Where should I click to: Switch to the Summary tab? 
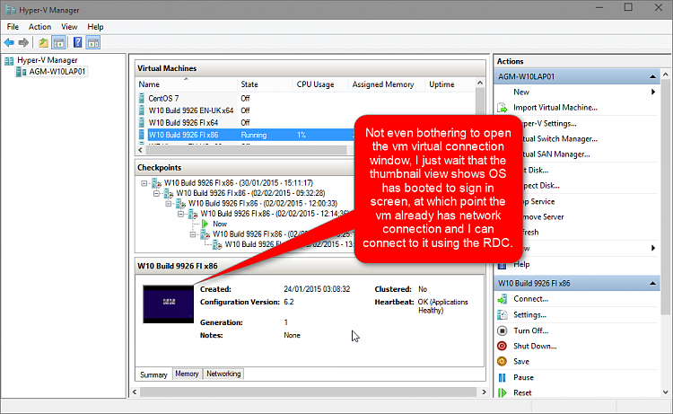point(153,374)
